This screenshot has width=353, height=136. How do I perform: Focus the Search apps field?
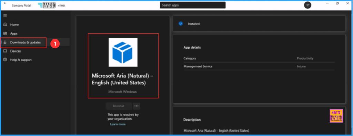(x=193, y=5)
